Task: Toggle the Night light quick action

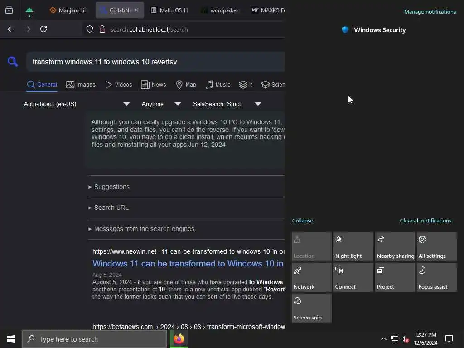Action: point(353,246)
